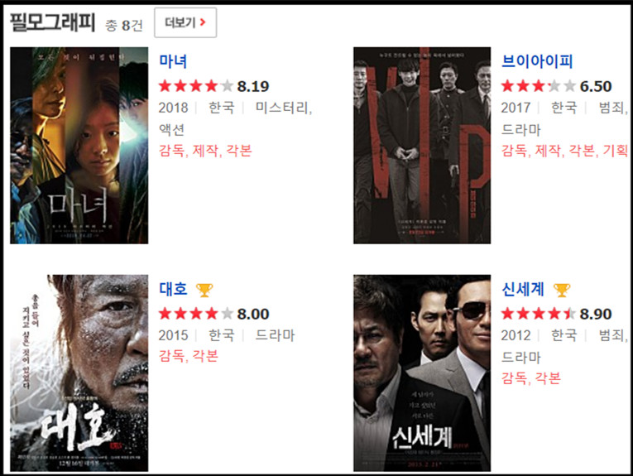The image size is (633, 476).
Task: Click 감독, 각본 roles under 대호
Action: pyautogui.click(x=188, y=356)
